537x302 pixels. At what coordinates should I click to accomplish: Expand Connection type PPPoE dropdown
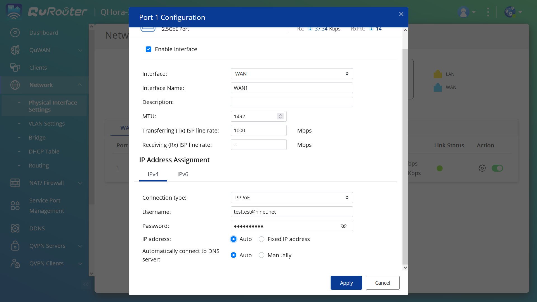point(291,197)
